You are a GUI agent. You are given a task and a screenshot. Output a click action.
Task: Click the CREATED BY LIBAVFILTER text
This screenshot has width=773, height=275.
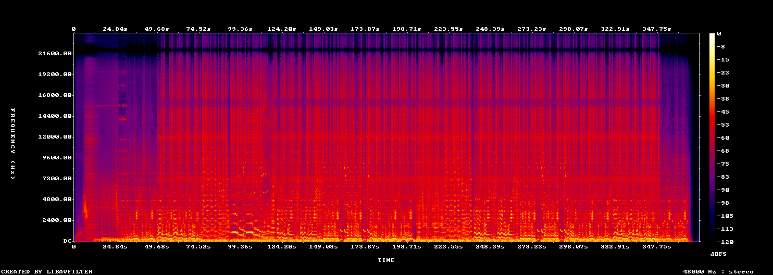pyautogui.click(x=47, y=271)
